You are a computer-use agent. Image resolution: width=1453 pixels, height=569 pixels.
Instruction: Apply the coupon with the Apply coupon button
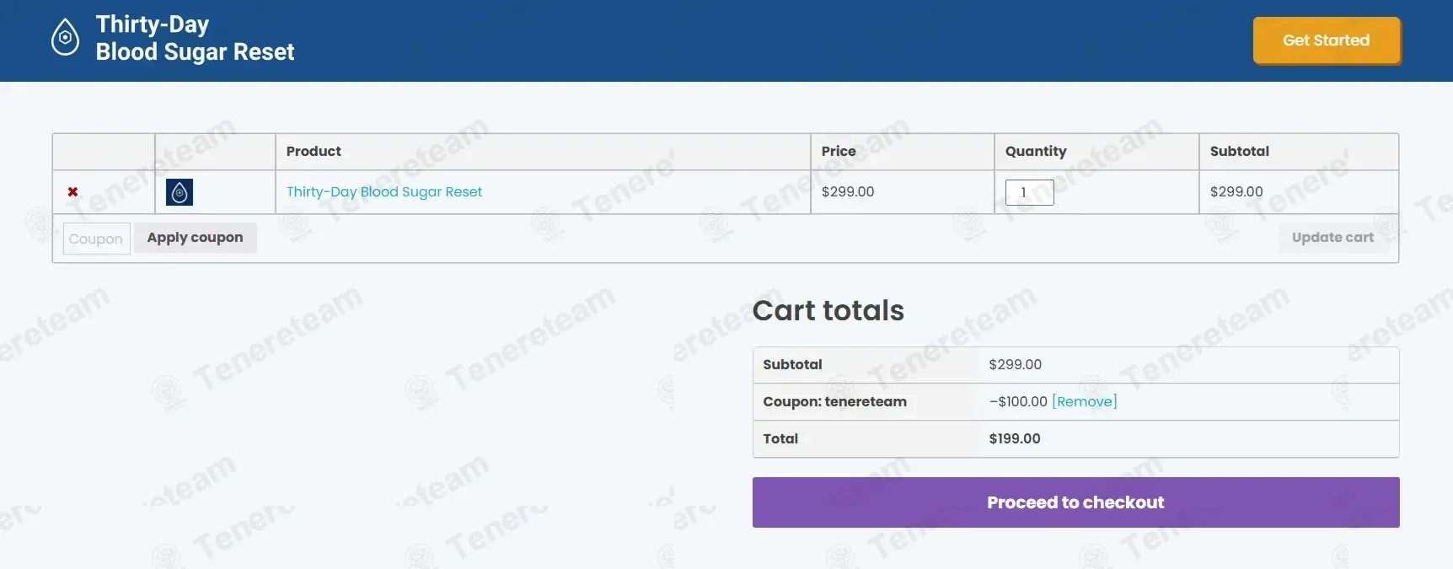coord(196,238)
